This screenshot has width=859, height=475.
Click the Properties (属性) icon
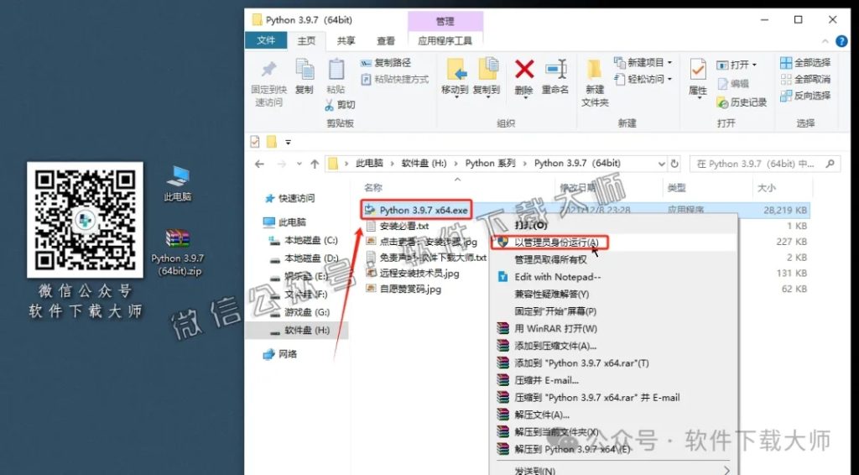(x=698, y=70)
